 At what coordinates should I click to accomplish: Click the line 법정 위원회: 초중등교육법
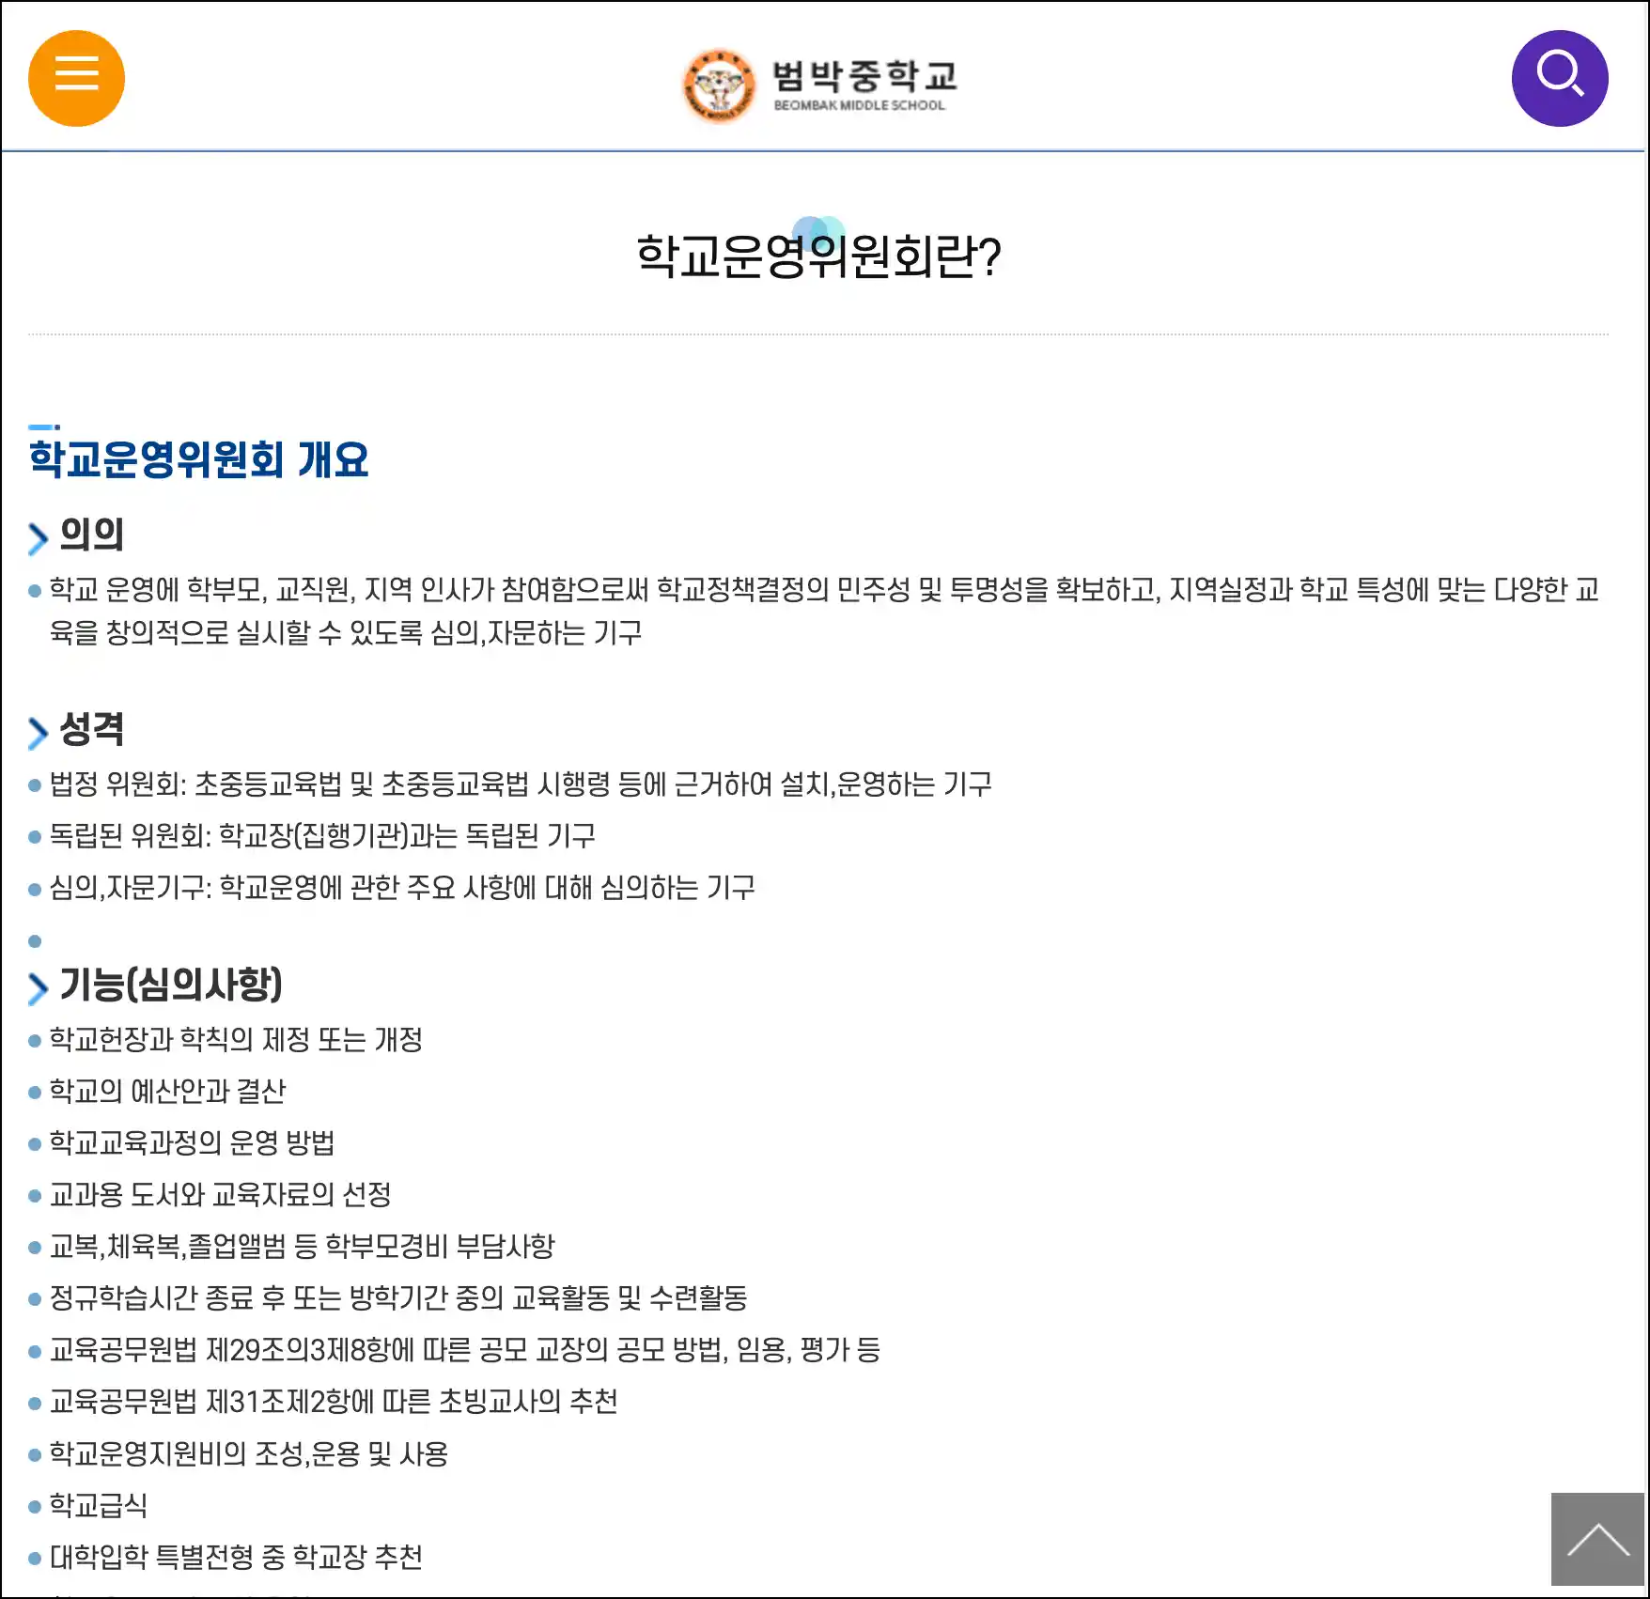(x=521, y=784)
